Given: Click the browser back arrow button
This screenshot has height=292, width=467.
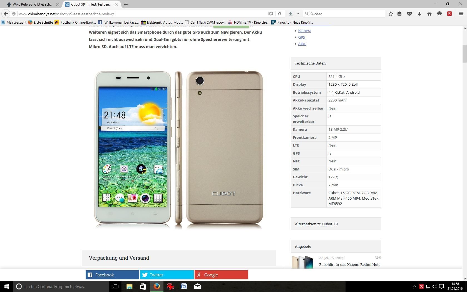Looking at the screenshot, I should (x=6, y=14).
